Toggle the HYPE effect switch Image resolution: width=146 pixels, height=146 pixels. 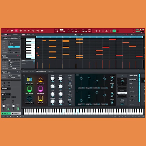click(139, 84)
